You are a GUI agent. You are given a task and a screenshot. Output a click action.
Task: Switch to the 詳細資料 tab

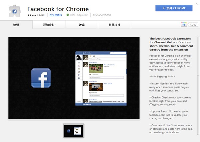pos(49,25)
